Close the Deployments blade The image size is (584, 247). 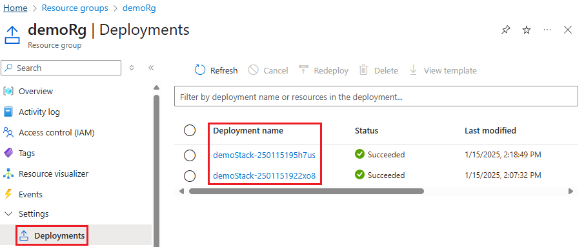(x=568, y=30)
